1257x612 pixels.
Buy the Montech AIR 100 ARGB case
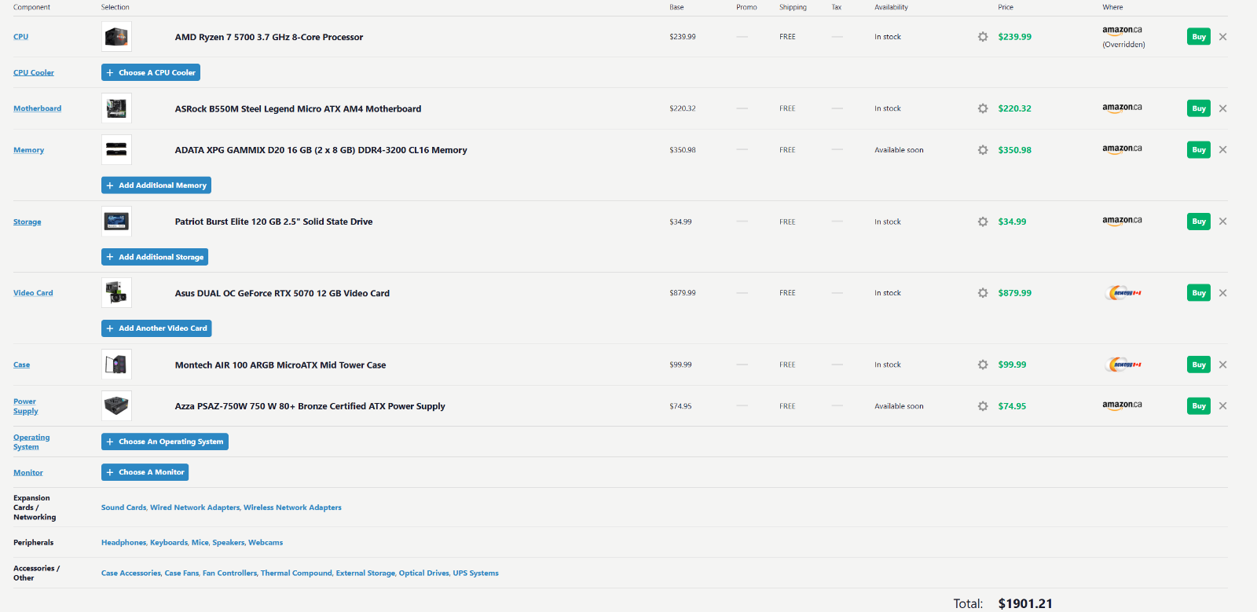coord(1199,365)
